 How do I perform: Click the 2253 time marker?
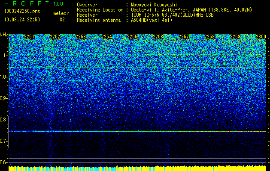click(x=81, y=37)
